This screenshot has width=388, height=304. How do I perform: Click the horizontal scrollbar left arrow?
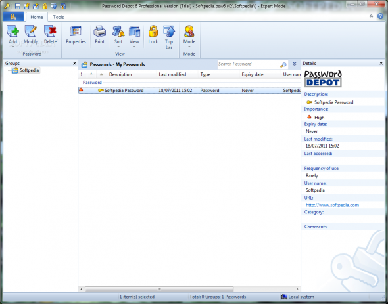point(82,289)
